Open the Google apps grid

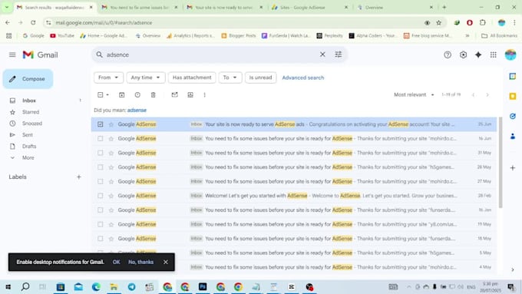(494, 55)
